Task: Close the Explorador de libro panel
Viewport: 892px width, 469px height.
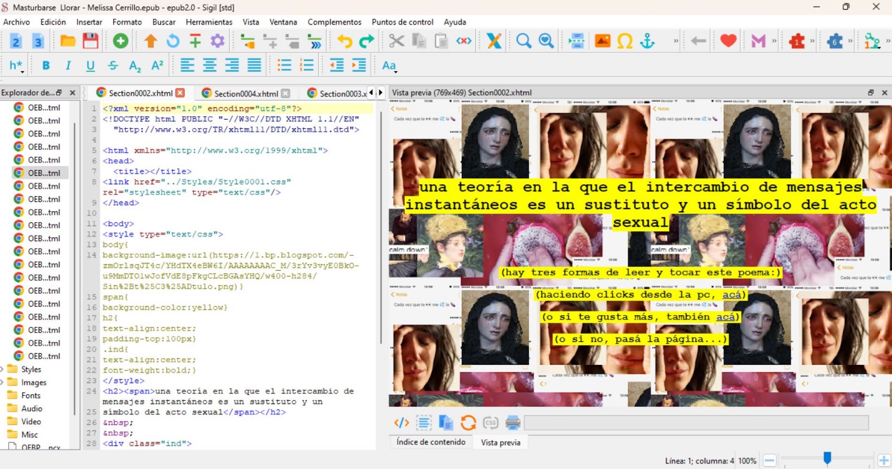Action: pos(72,92)
